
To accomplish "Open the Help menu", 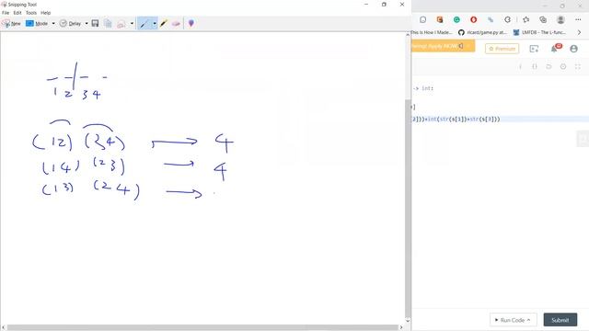I will [45, 13].
